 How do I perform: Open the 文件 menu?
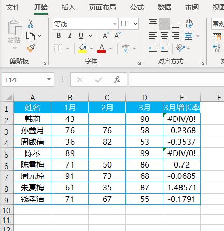click(x=13, y=8)
